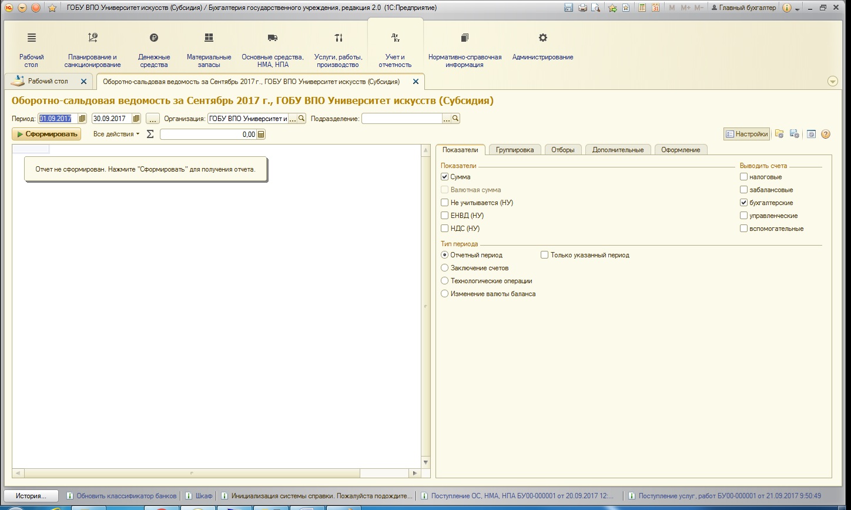Switch to the Отборы tab
Image resolution: width=851 pixels, height=510 pixels.
click(563, 150)
